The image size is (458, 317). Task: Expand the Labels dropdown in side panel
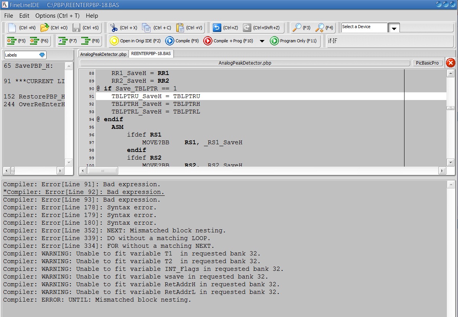pyautogui.click(x=42, y=55)
